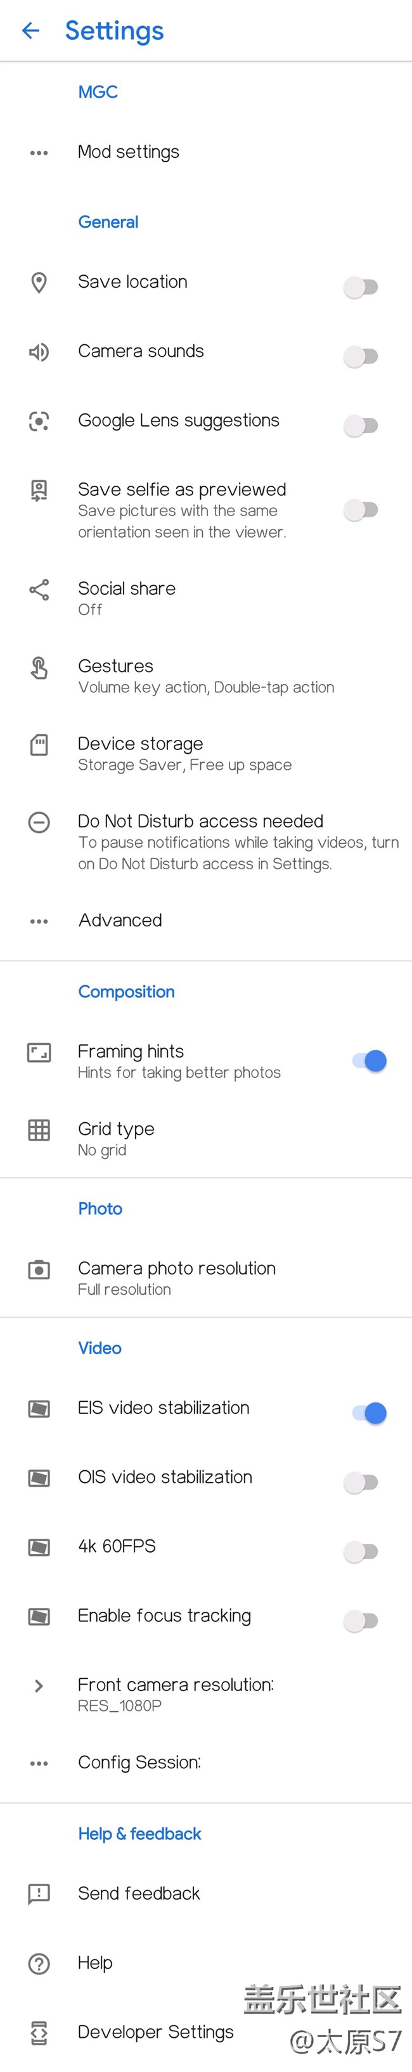Turn off the Framing hints toggle
Image resolution: width=412 pixels, height=2072 pixels.
coord(370,1061)
